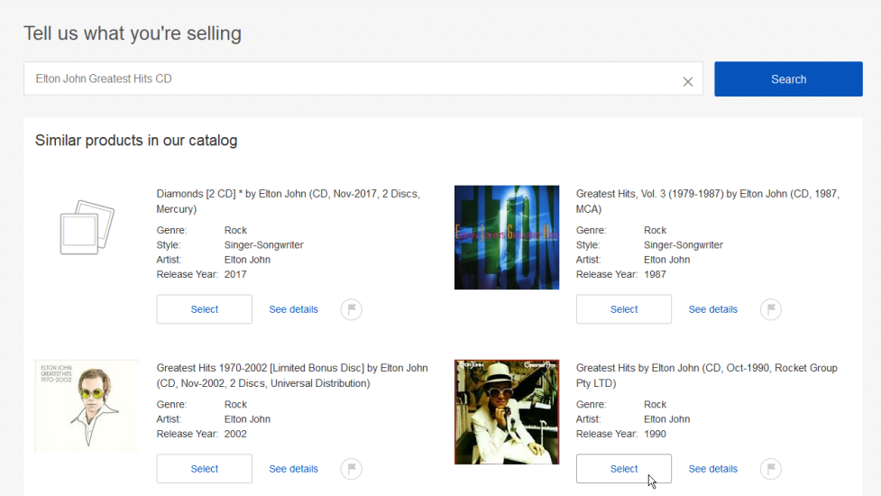Viewport: 881px width, 496px height.
Task: Click the 'Similar products in our catalog' heading
Action: point(136,141)
